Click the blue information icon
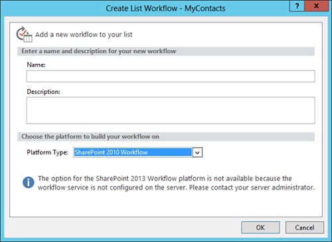This screenshot has height=242, width=332. point(29,182)
